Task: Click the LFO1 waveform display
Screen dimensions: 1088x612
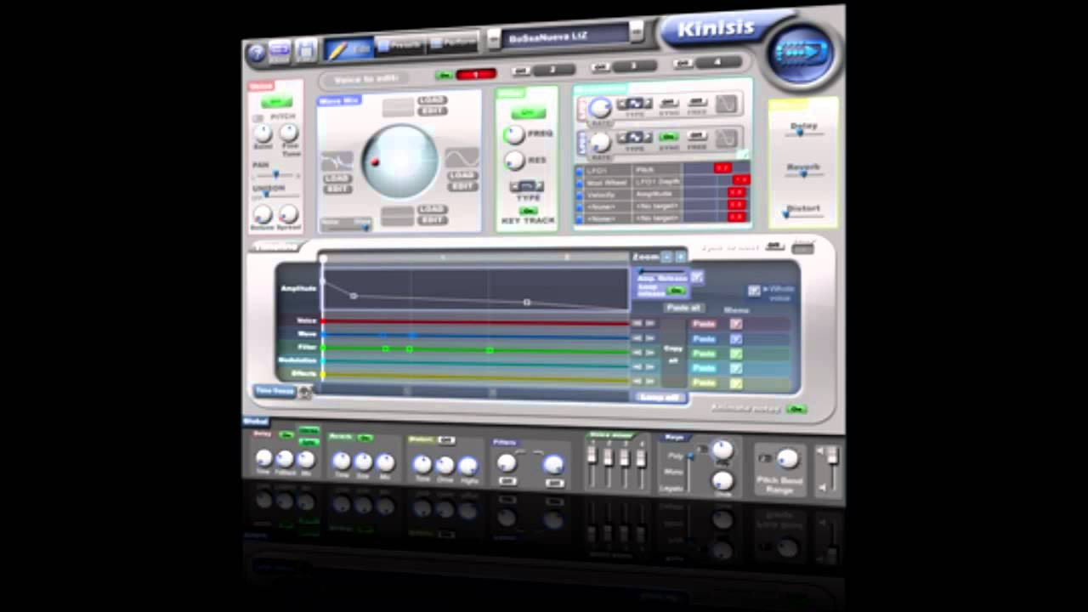Action: (726, 105)
